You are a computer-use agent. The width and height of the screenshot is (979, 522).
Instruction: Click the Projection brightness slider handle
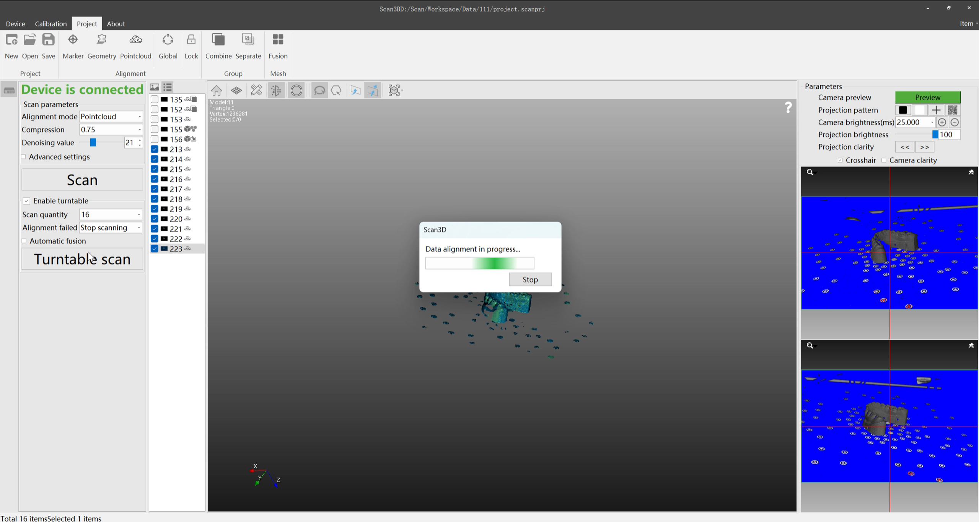935,135
